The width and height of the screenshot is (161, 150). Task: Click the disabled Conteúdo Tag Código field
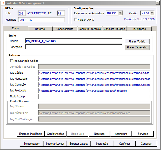94,67
